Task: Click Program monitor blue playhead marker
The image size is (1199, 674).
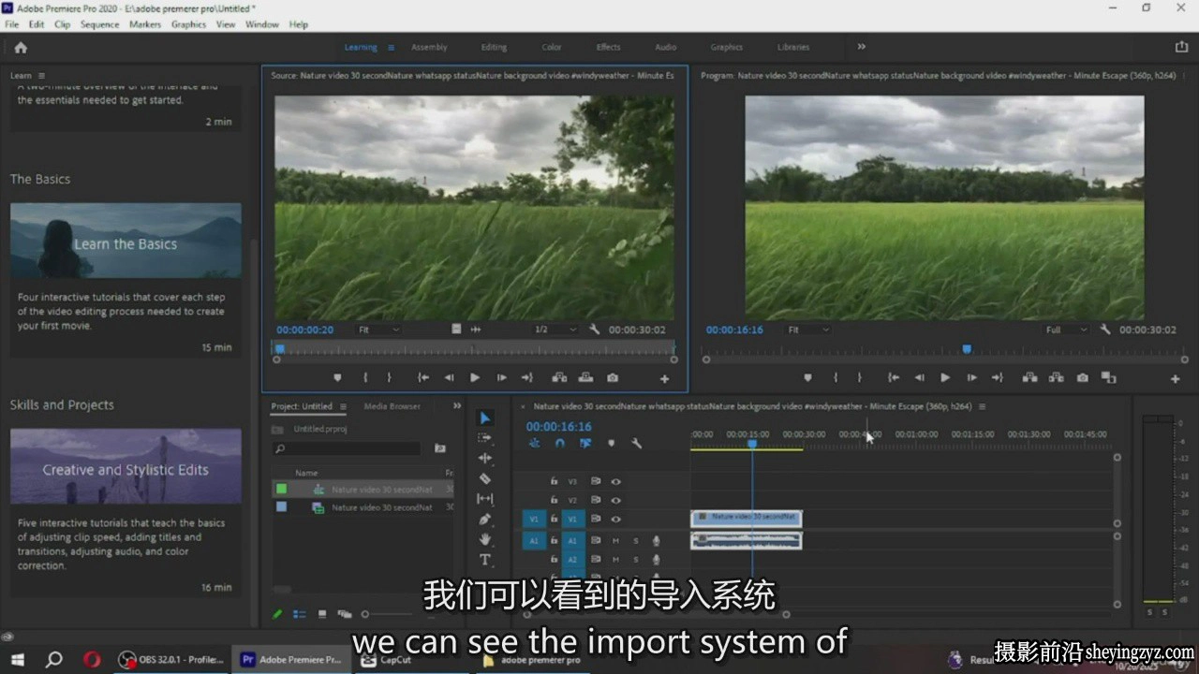Action: pyautogui.click(x=967, y=349)
